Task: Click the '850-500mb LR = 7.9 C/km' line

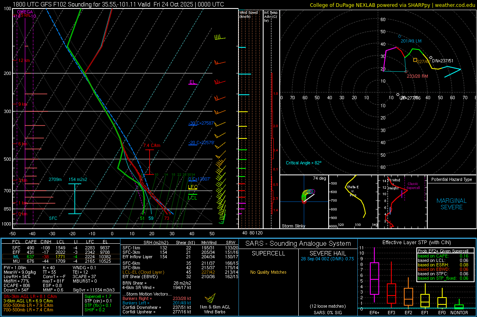Action: (28, 305)
